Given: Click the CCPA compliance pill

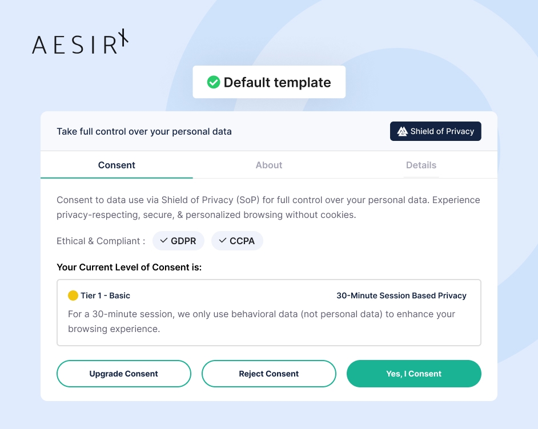Looking at the screenshot, I should pos(237,241).
